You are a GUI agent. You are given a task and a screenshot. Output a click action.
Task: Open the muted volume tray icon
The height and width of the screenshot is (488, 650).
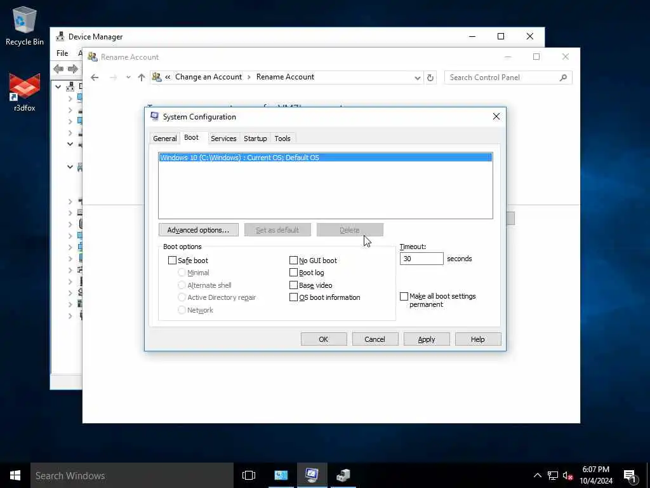[568, 475]
